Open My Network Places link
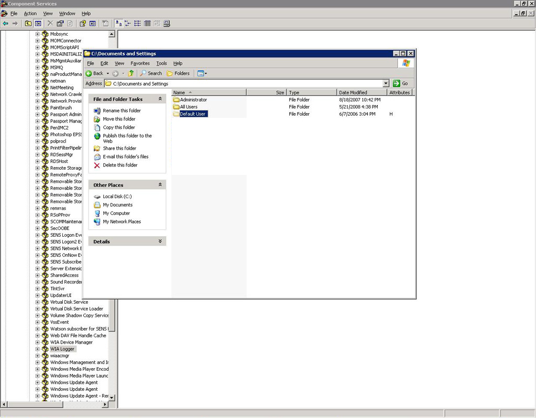Image resolution: width=536 pixels, height=418 pixels. tap(122, 222)
